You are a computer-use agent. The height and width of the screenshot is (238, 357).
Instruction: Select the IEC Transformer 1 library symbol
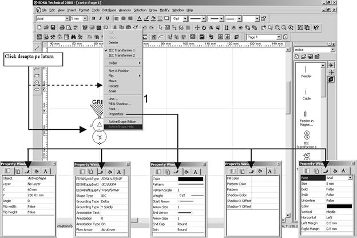click(307, 137)
